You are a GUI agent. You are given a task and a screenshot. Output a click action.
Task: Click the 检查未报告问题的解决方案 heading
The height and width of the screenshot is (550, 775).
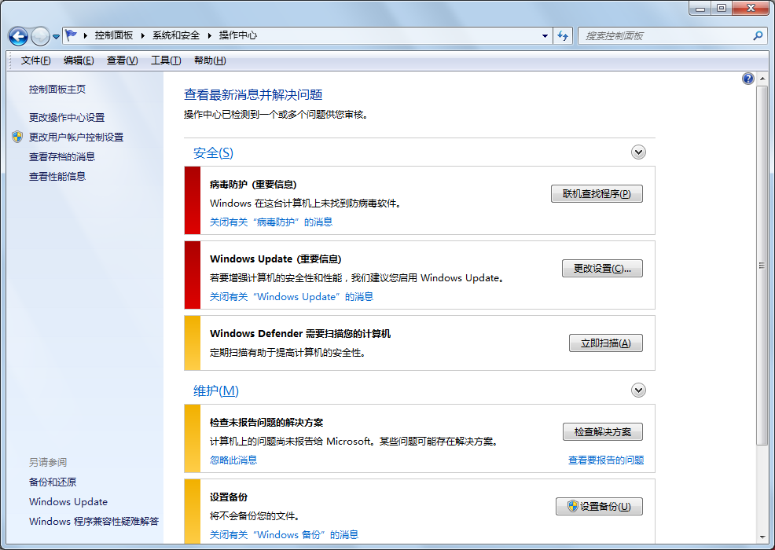click(x=266, y=423)
